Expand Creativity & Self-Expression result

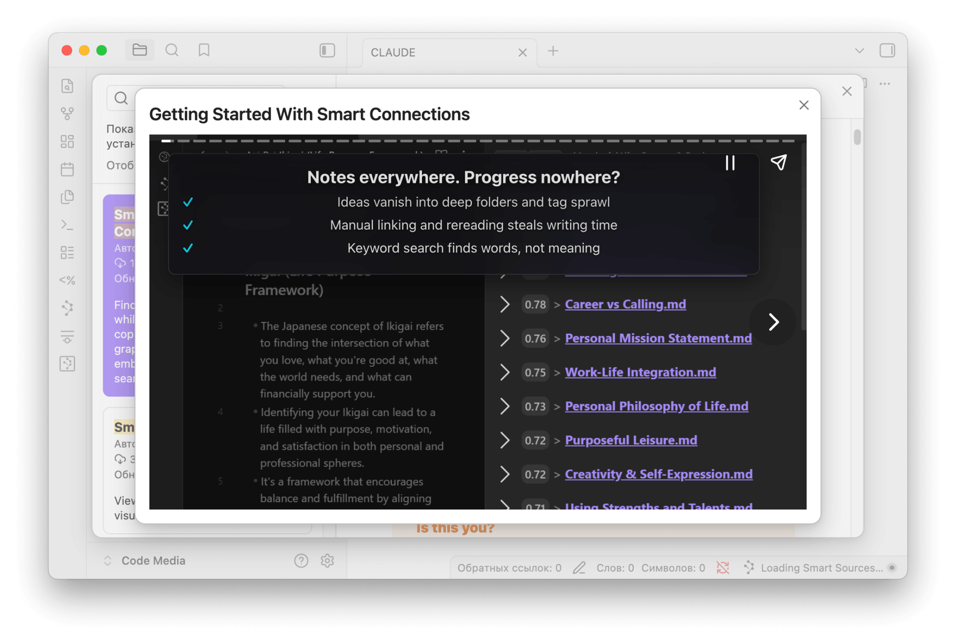pos(505,475)
